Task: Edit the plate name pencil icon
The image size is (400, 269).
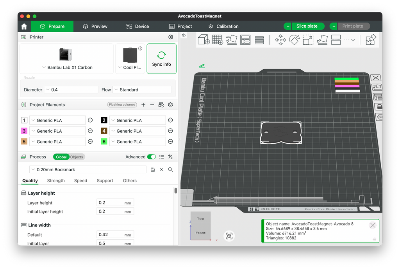Action: (202, 66)
